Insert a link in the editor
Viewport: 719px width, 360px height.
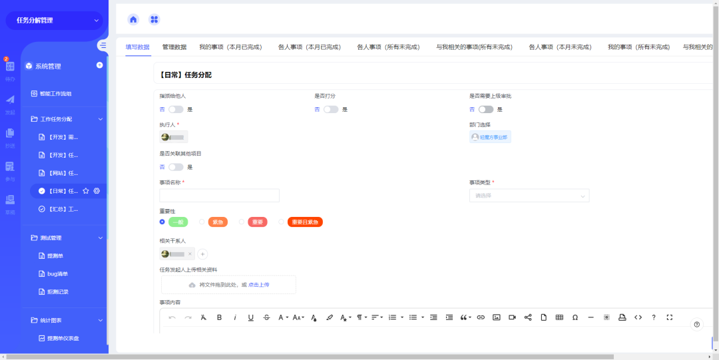pos(481,317)
